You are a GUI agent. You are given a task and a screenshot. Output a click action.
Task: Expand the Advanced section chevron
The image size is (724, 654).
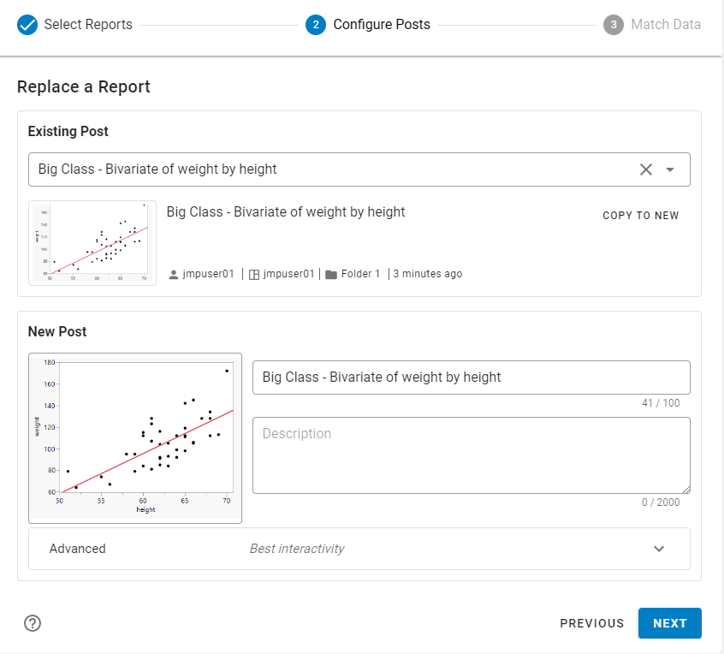[x=658, y=549]
